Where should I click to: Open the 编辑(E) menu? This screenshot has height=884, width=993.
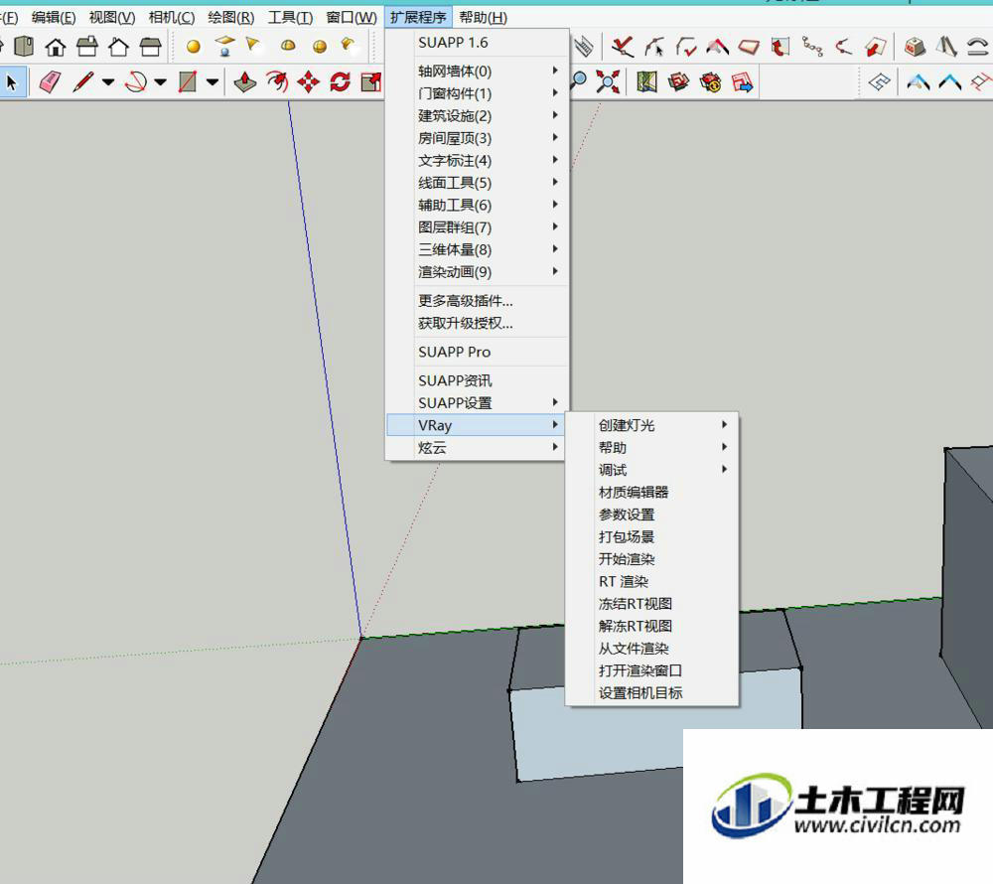pos(54,17)
